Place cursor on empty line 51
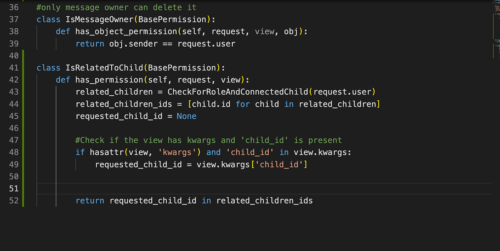The image size is (500, 251). click(83, 189)
